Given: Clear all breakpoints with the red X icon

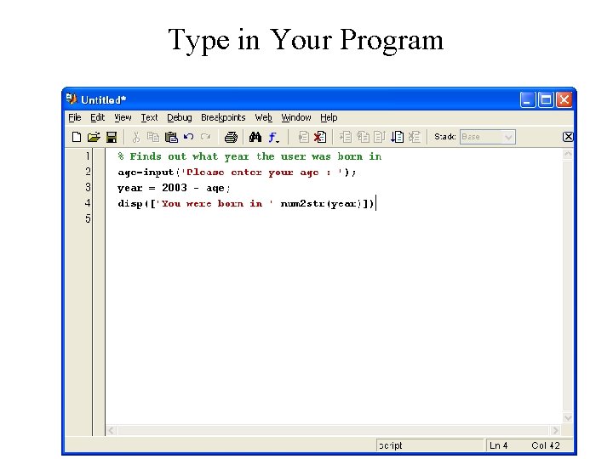Looking at the screenshot, I should click(x=320, y=137).
